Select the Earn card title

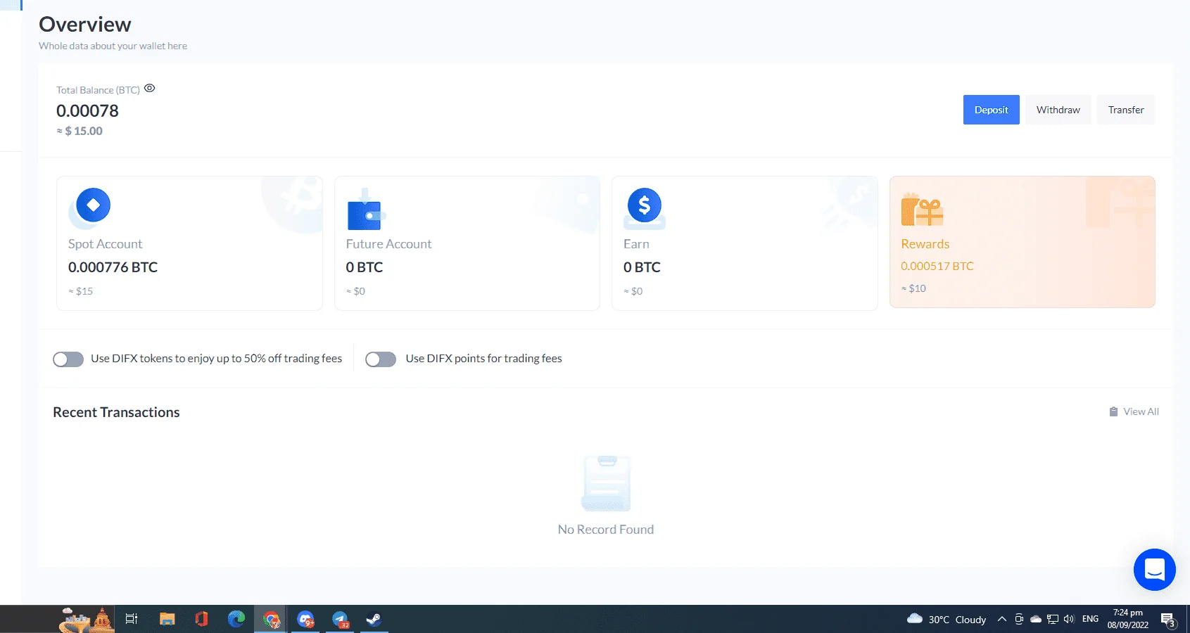[636, 244]
